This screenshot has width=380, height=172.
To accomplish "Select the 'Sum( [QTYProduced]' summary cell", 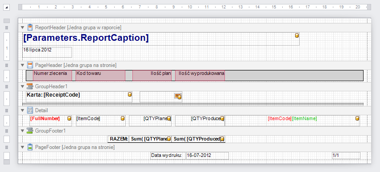I will pyautogui.click(x=199, y=139).
